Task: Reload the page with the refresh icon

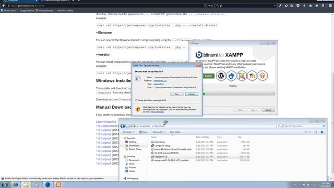Action: click(212, 6)
